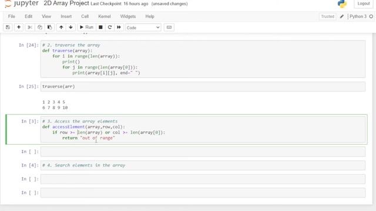Open the Help menu
376x211 pixels.
pos(150,16)
